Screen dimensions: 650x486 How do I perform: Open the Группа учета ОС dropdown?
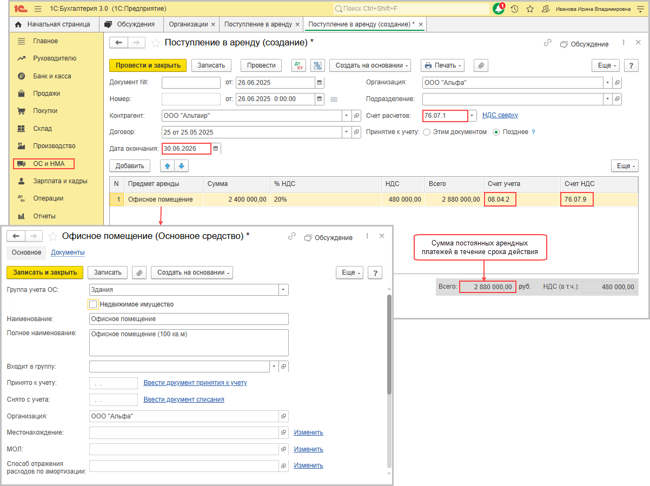tap(283, 290)
